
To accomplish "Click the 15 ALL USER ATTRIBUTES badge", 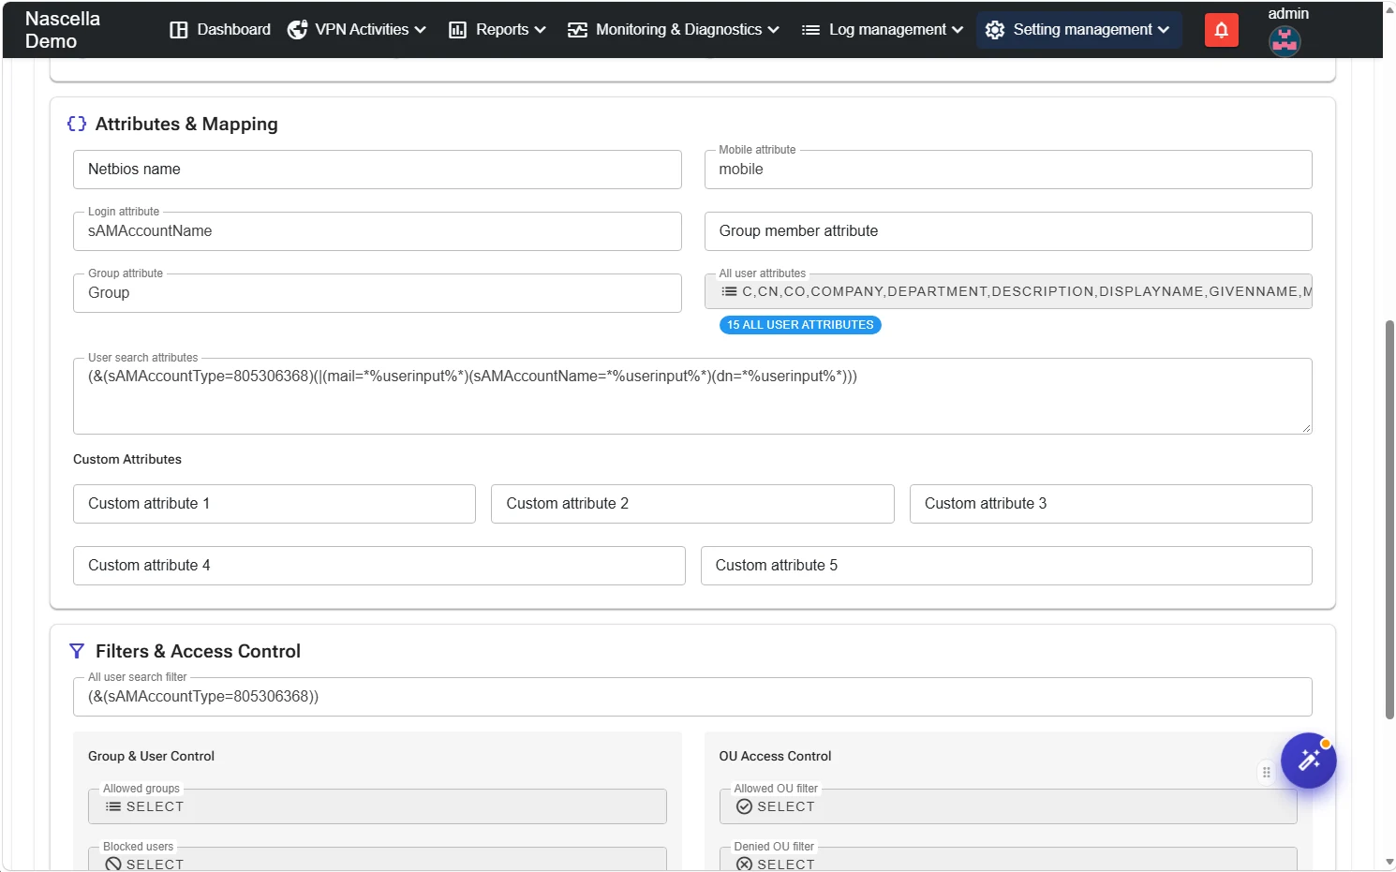I will click(800, 325).
